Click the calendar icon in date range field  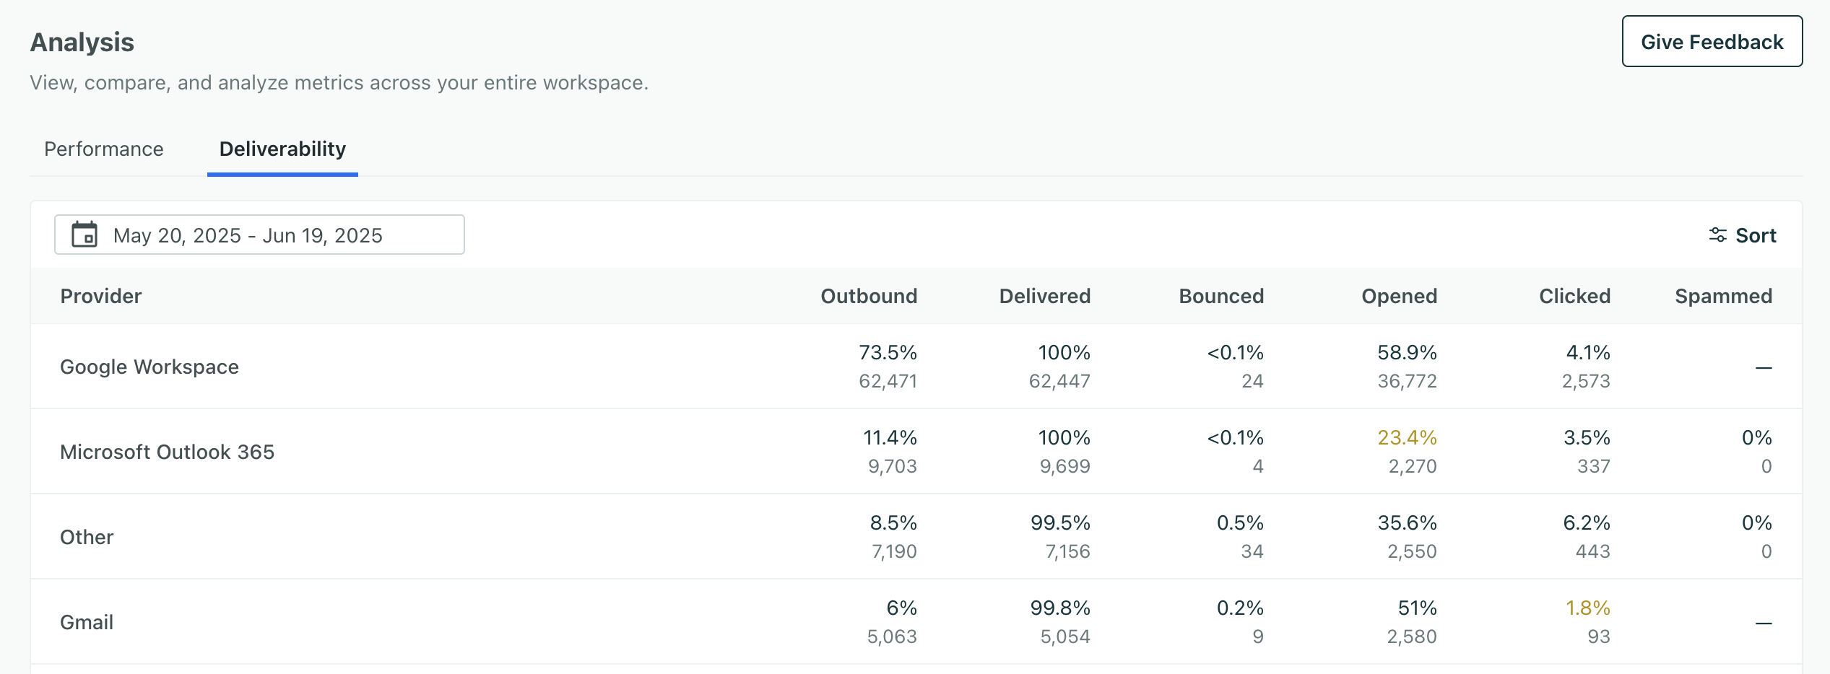click(x=84, y=235)
